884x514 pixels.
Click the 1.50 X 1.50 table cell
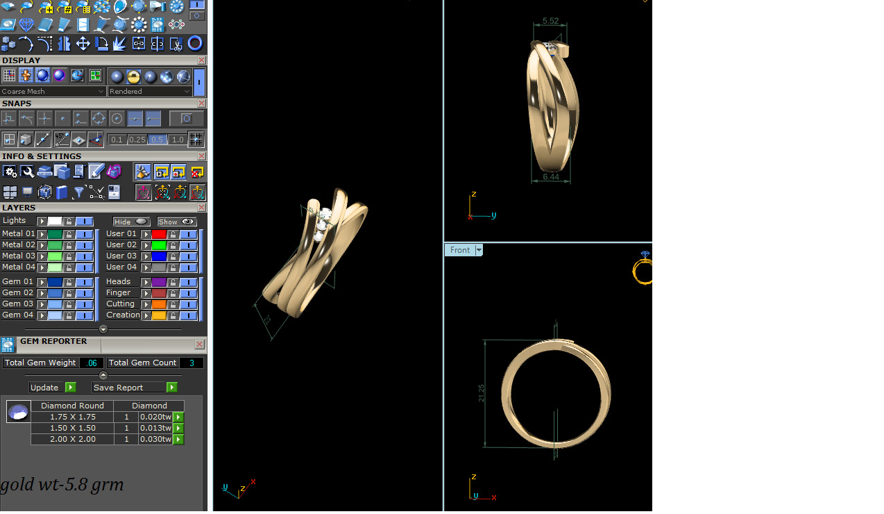(73, 429)
